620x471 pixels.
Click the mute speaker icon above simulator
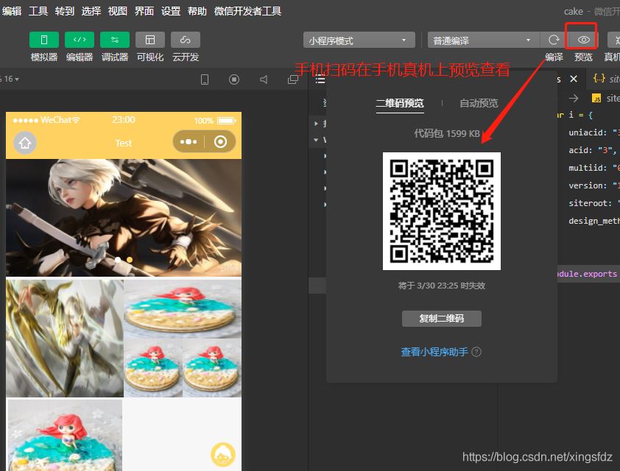pyautogui.click(x=264, y=79)
